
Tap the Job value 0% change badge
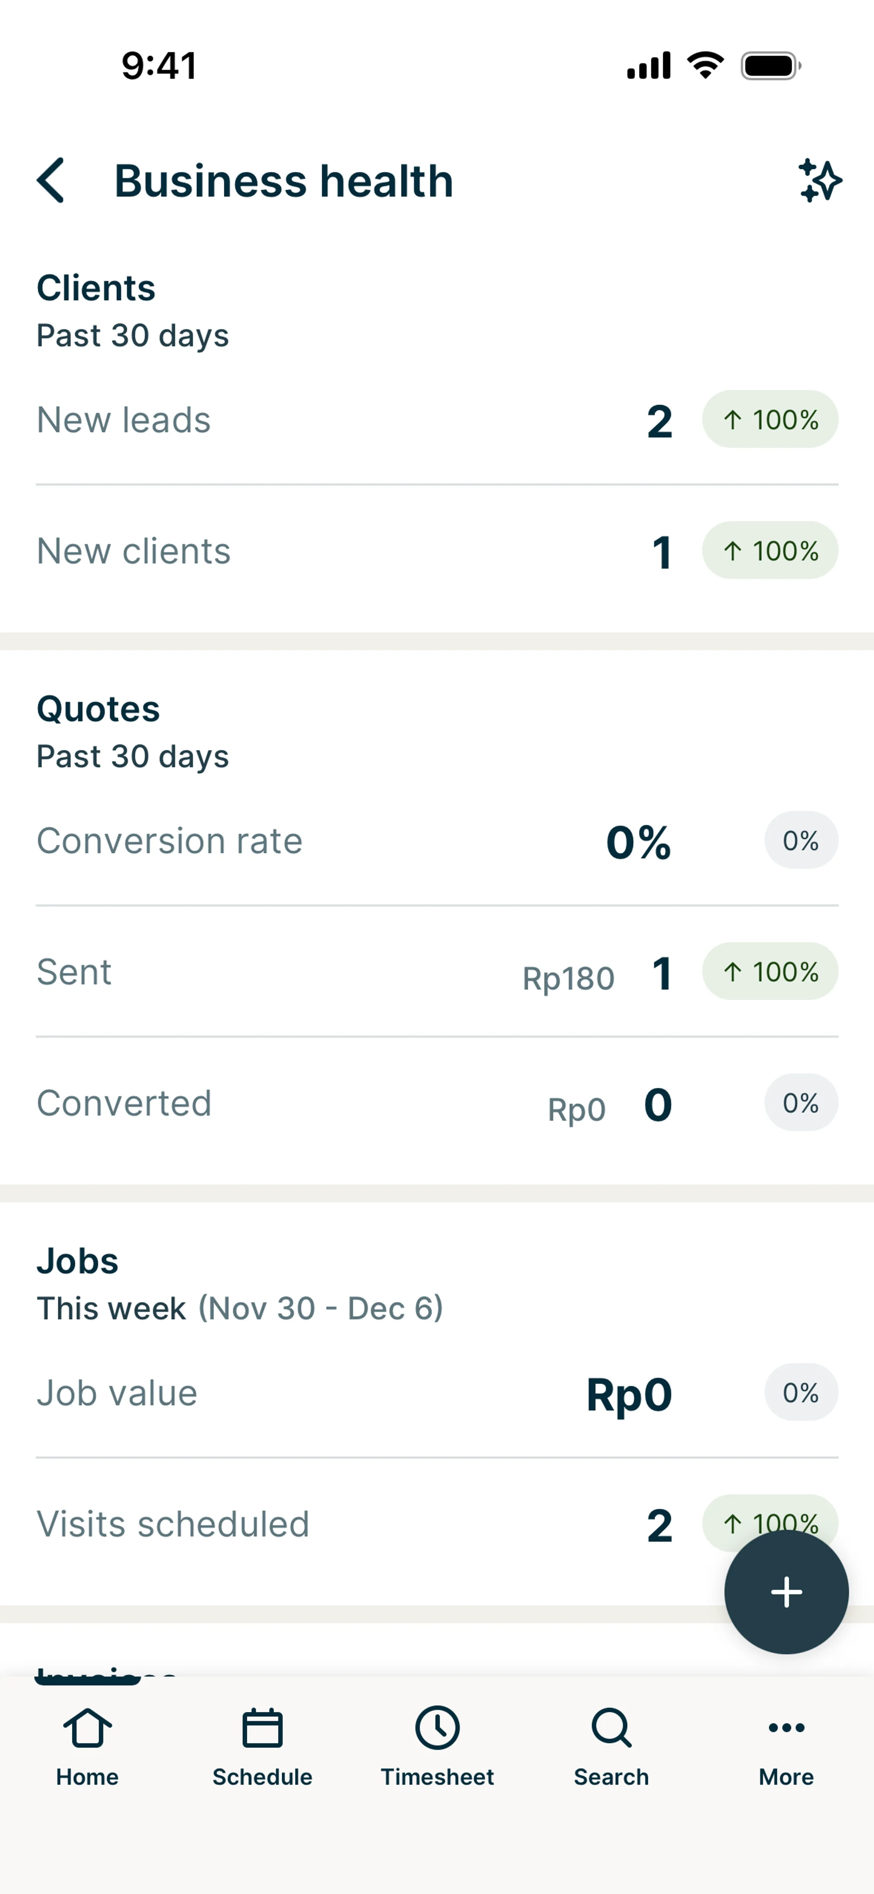pyautogui.click(x=800, y=1393)
